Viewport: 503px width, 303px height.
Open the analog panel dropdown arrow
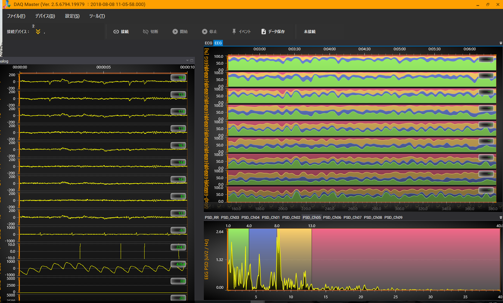[187, 60]
